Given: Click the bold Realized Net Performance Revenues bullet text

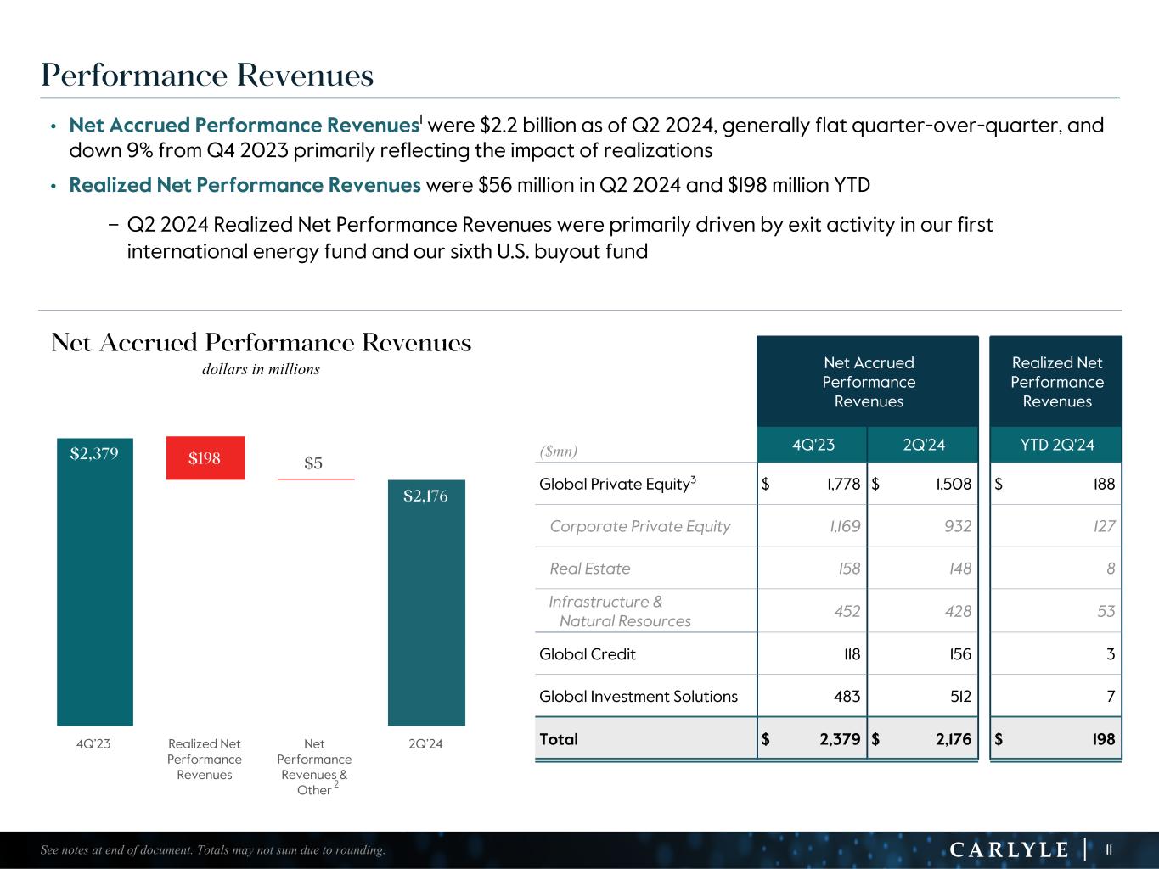Looking at the screenshot, I should coord(245,185).
